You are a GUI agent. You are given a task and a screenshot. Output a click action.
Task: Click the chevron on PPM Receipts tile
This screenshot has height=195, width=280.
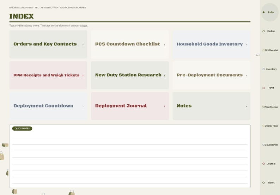coord(83,76)
